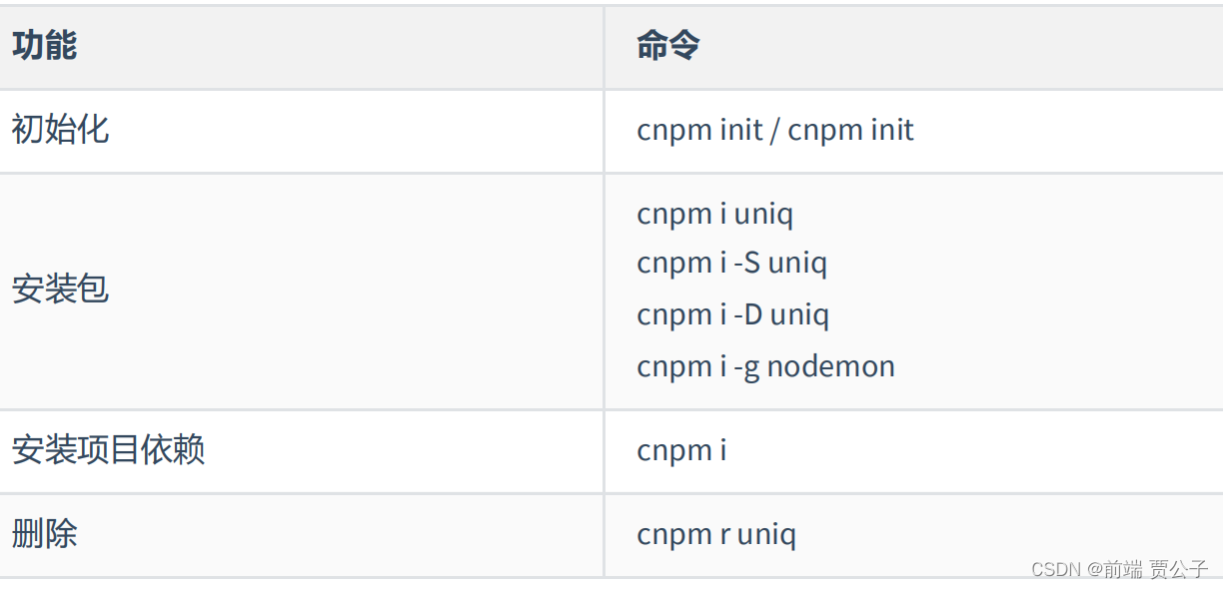Click the cnpm init command text
The width and height of the screenshot is (1223, 589).
(x=775, y=130)
